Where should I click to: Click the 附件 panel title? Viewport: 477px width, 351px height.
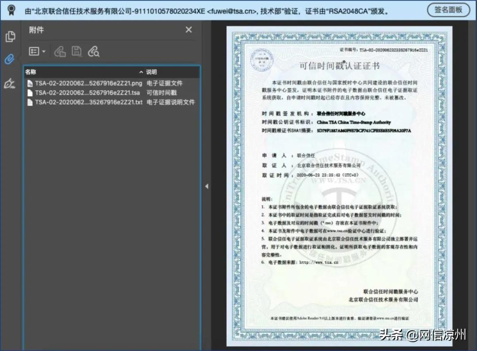[x=36, y=30]
